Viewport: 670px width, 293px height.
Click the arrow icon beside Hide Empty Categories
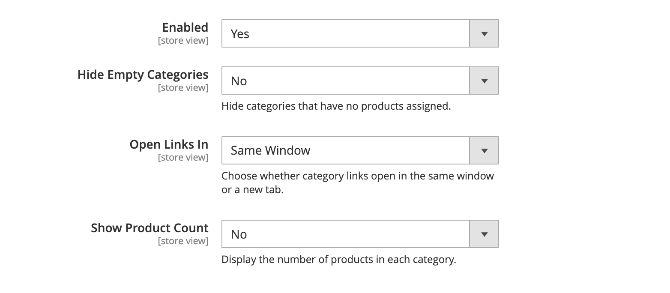484,81
